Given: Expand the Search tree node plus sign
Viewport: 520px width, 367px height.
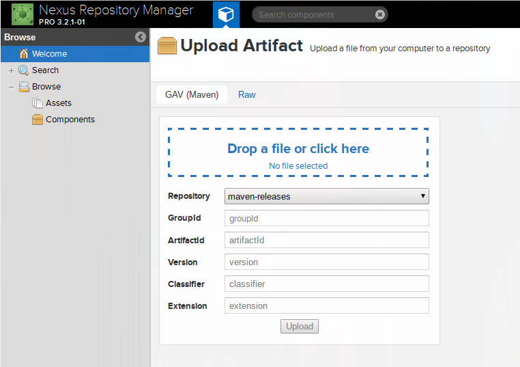Looking at the screenshot, I should click(x=12, y=70).
